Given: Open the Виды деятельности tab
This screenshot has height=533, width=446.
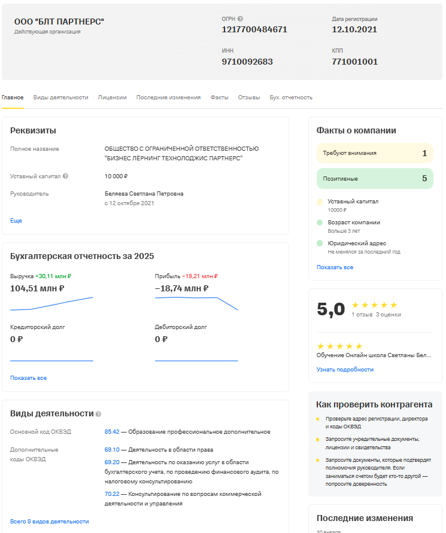Looking at the screenshot, I should 60,98.
